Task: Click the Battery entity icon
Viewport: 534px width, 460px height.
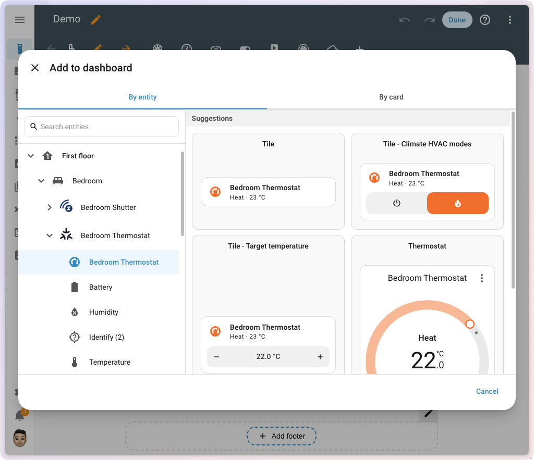Action: 75,287
